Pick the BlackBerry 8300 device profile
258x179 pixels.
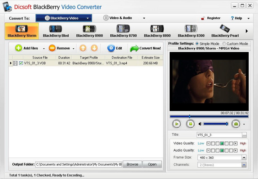coord(191,31)
